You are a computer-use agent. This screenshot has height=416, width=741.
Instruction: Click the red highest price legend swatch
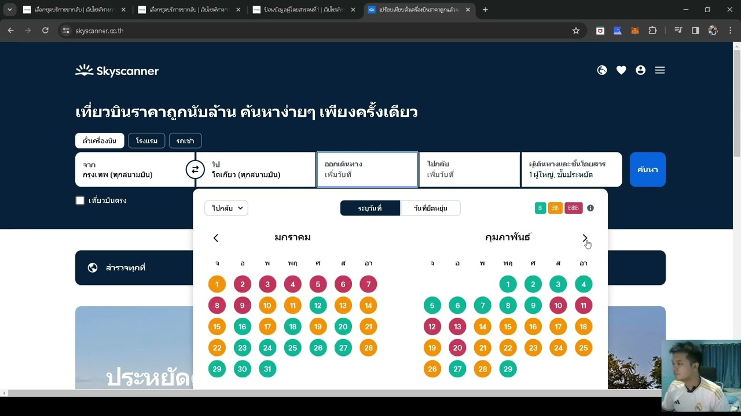[573, 208]
